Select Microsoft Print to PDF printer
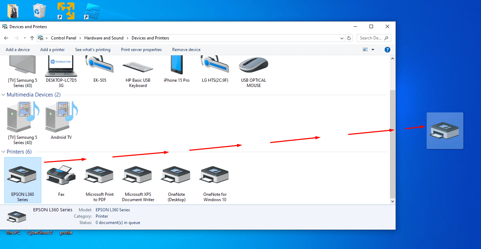This screenshot has height=249, width=481. (100, 179)
